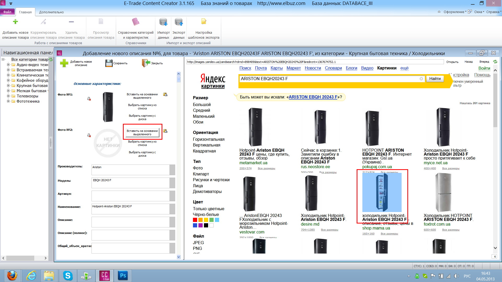Switch to the Главная ribbon tab

click(x=25, y=12)
